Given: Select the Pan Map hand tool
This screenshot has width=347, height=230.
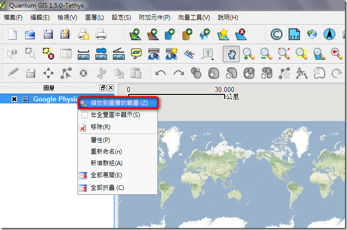Looking at the screenshot, I should click(x=231, y=54).
